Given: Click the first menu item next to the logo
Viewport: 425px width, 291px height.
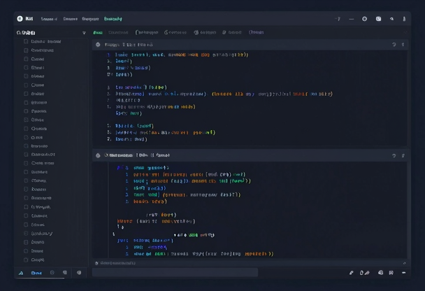Looking at the screenshot, I should [49, 19].
